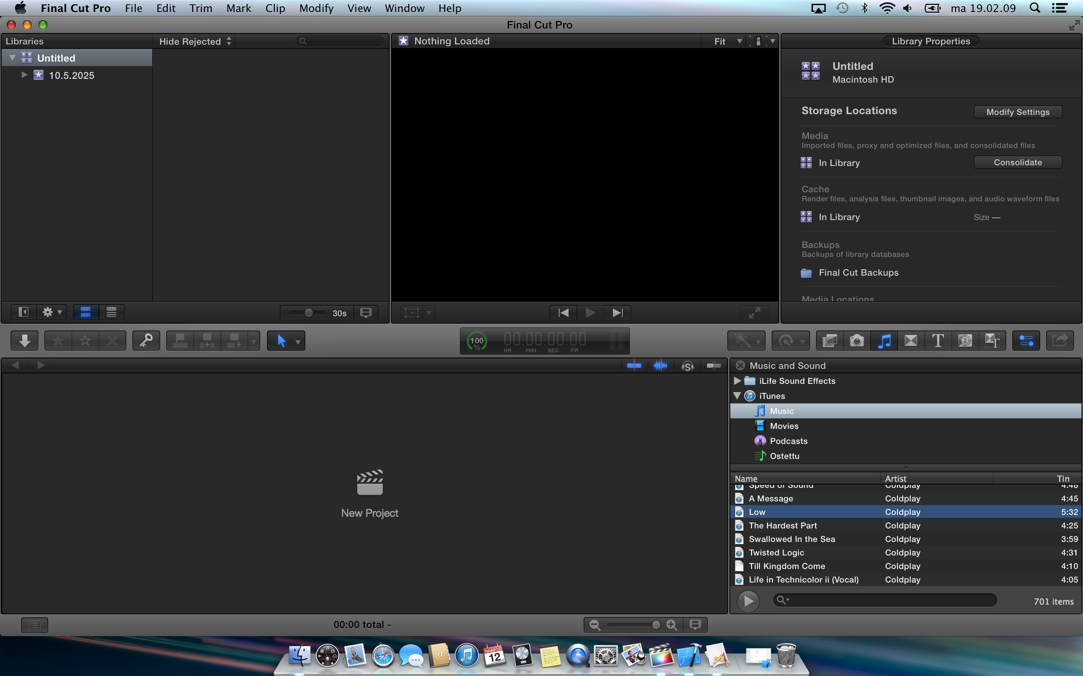Show the Transitions Browser
Screen dimensions: 1083x676
click(x=911, y=341)
